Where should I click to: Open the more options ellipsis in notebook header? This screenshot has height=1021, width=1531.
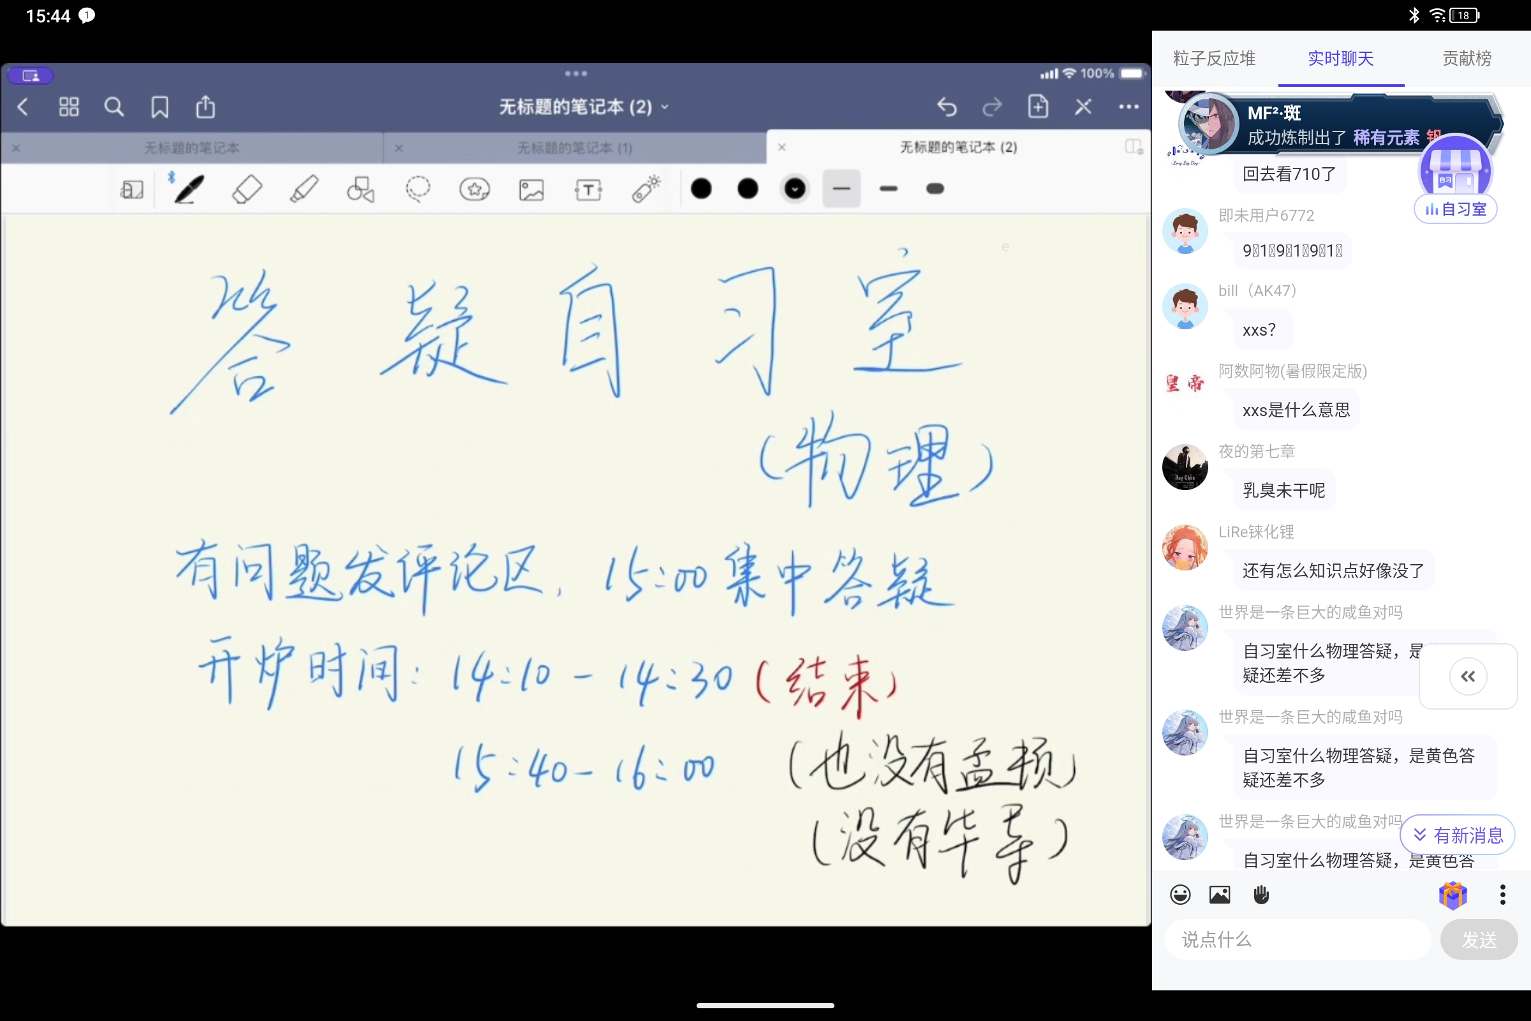1128,107
